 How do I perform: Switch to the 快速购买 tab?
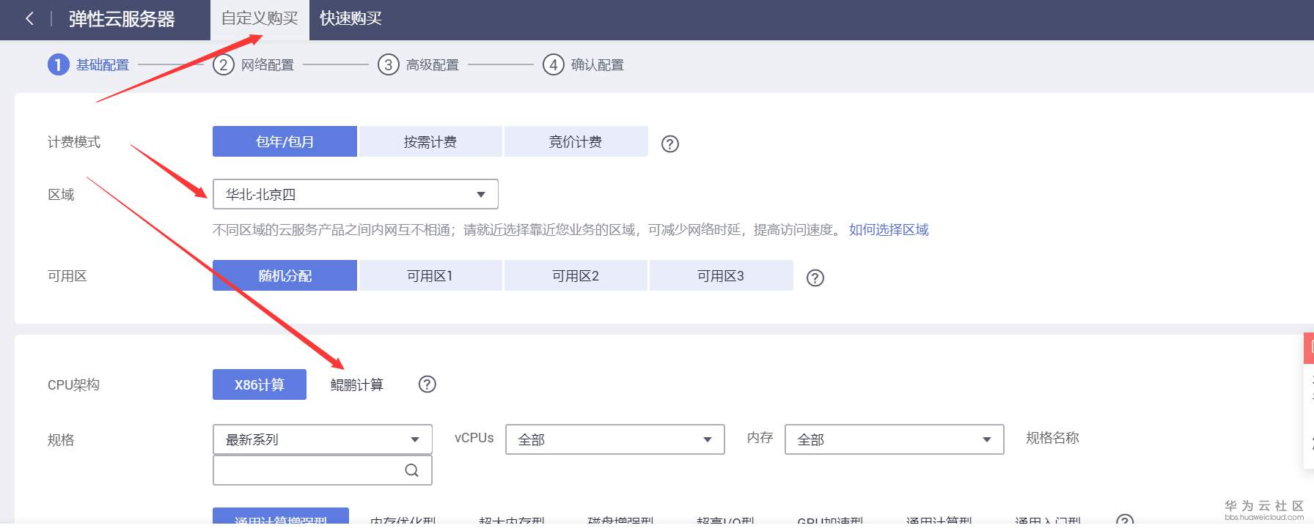coord(350,19)
